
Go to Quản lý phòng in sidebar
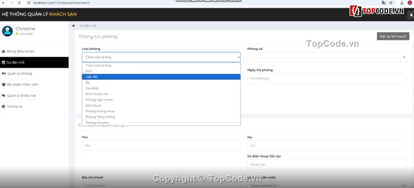[x=19, y=74]
